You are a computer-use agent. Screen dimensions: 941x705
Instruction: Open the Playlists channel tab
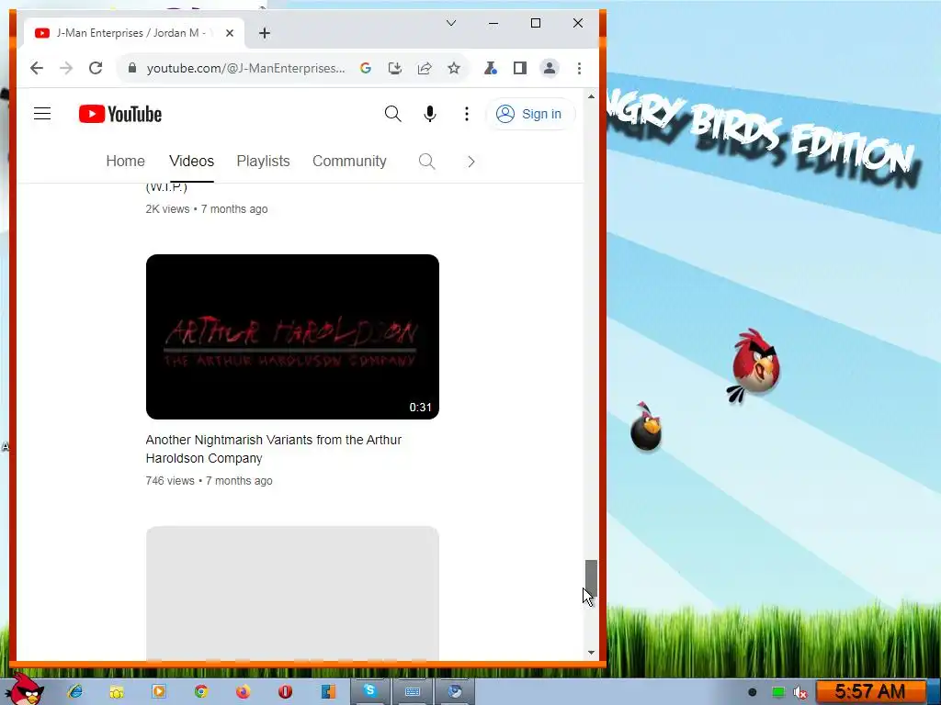[x=263, y=162]
